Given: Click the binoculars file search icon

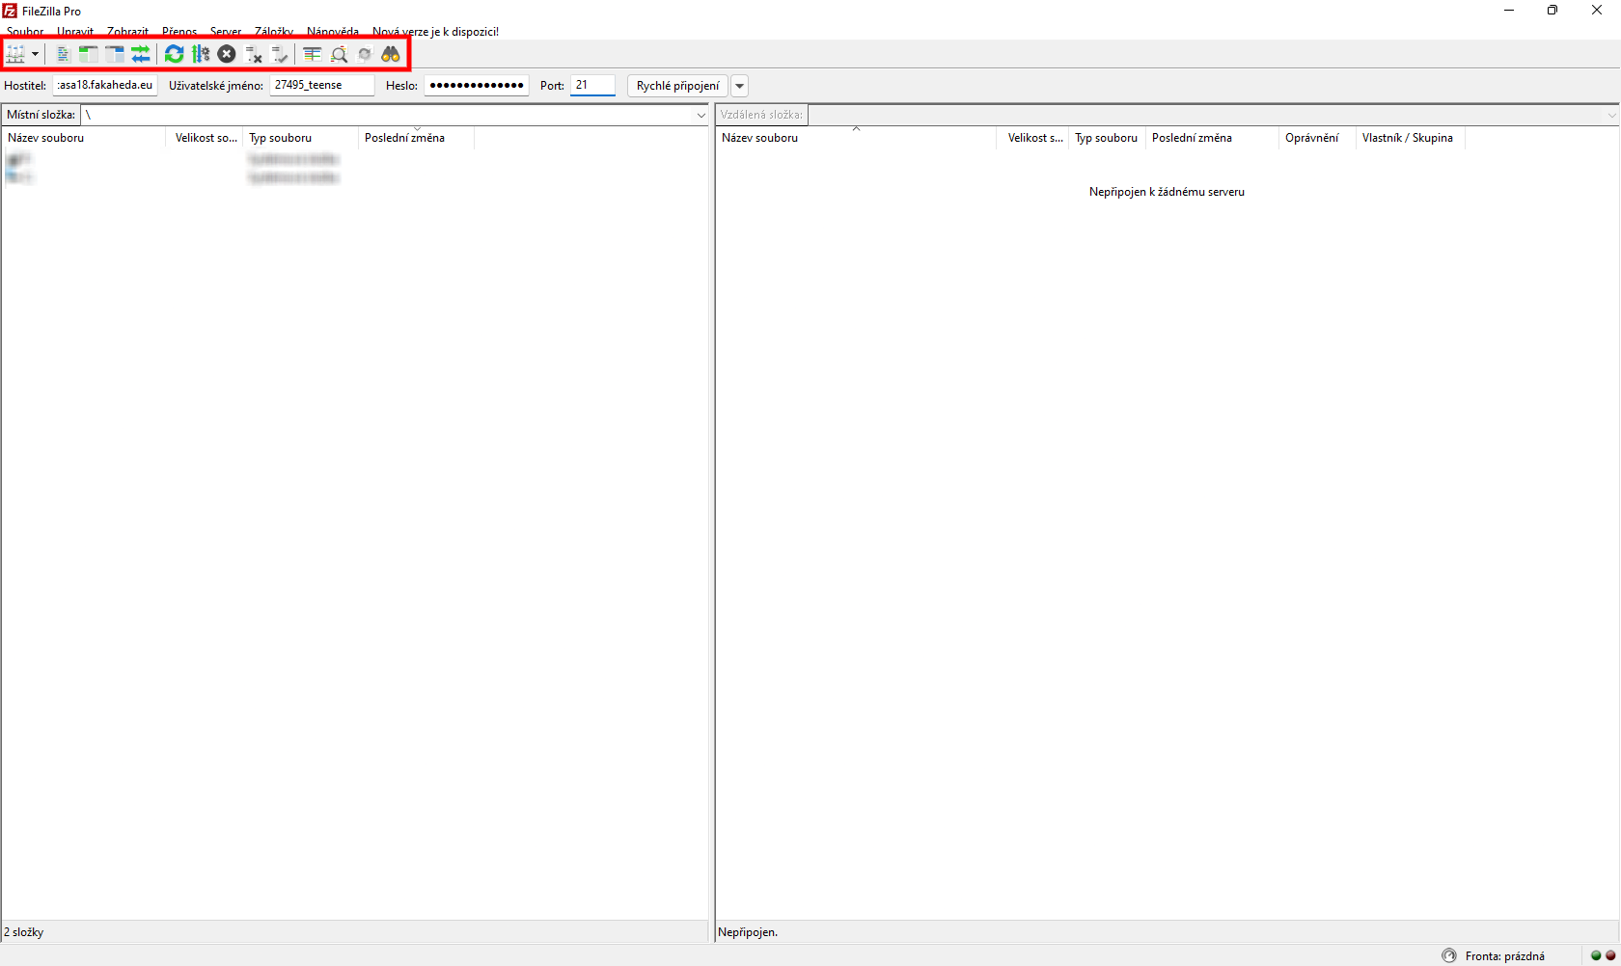Looking at the screenshot, I should point(391,54).
